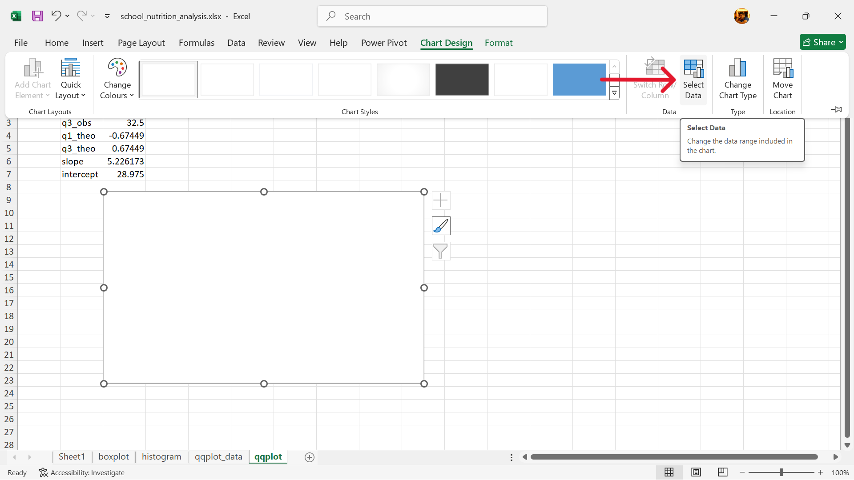This screenshot has width=854, height=480.
Task: Select cell containing 'q1_theo'
Action: point(81,136)
